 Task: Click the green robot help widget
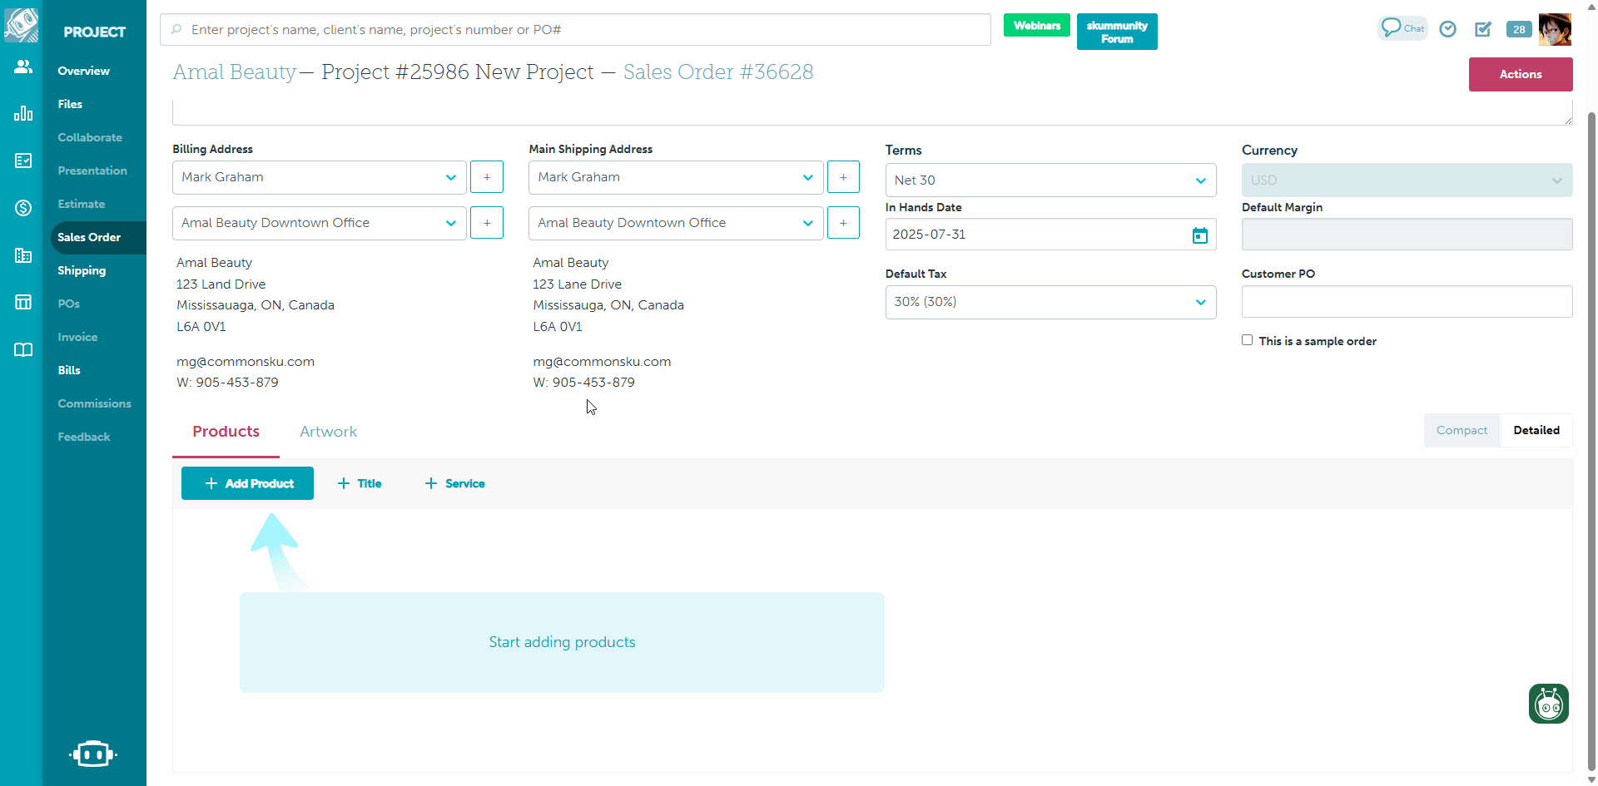point(1548,704)
